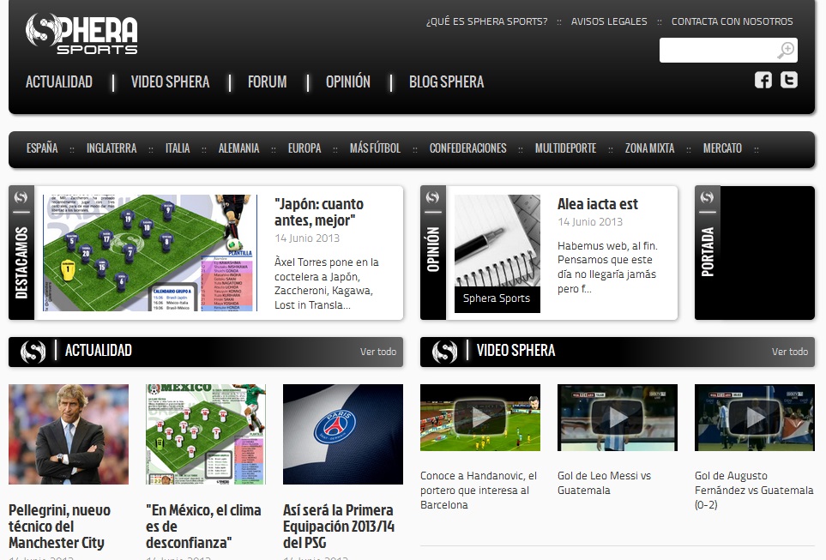Open Blog Sphera in main menu

point(446,82)
